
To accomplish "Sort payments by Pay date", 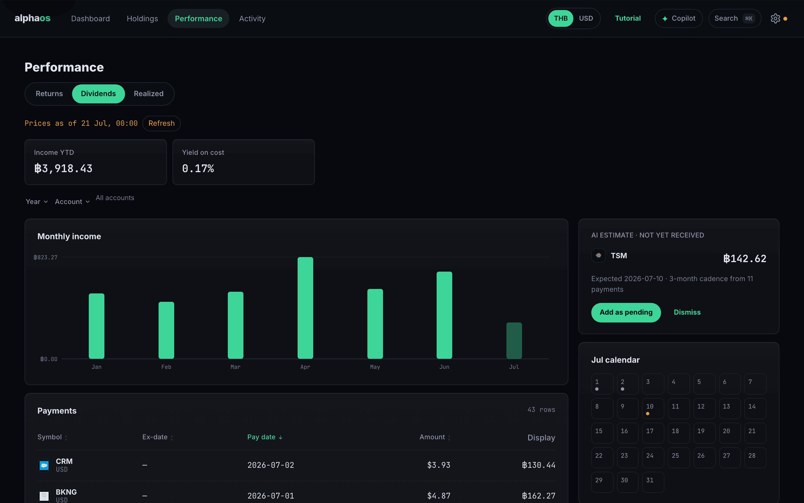I will (x=265, y=437).
